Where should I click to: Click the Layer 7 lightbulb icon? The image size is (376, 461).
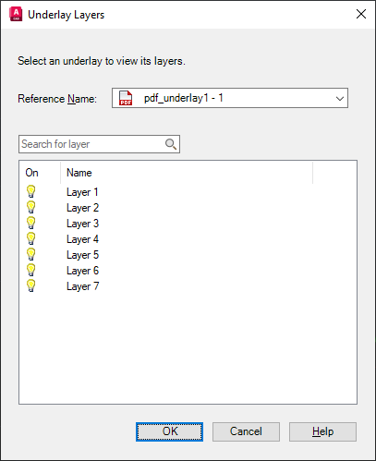[x=31, y=285]
